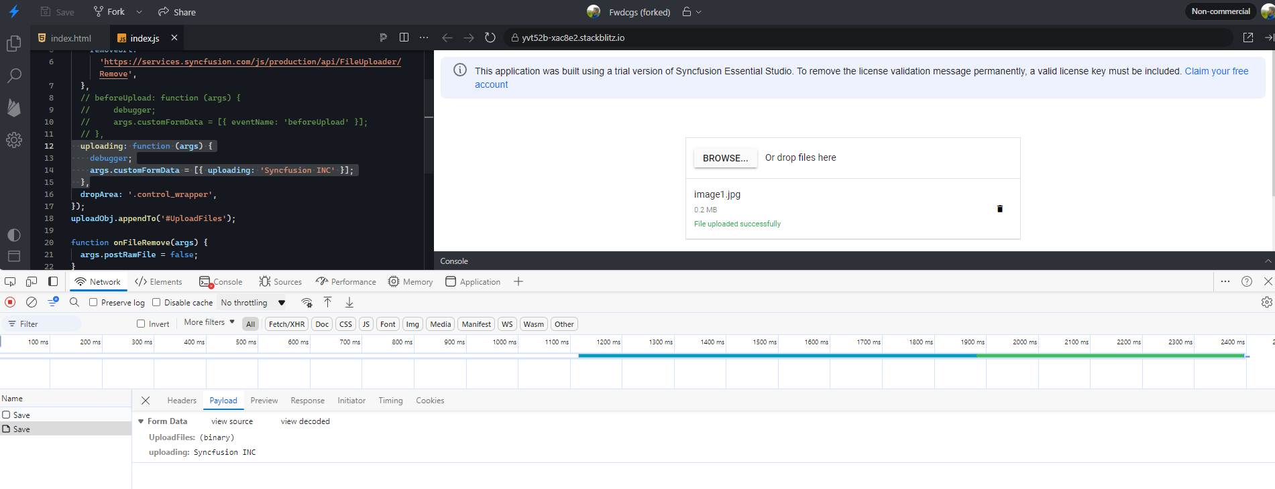This screenshot has width=1275, height=489.
Task: Follow the Claim your free account link
Action: point(1216,71)
